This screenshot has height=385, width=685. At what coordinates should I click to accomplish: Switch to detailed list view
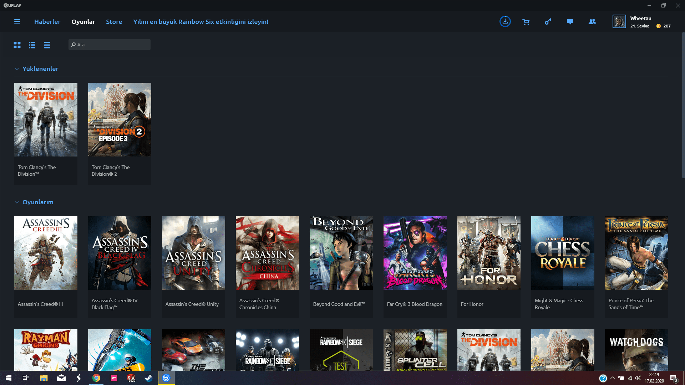(x=32, y=45)
